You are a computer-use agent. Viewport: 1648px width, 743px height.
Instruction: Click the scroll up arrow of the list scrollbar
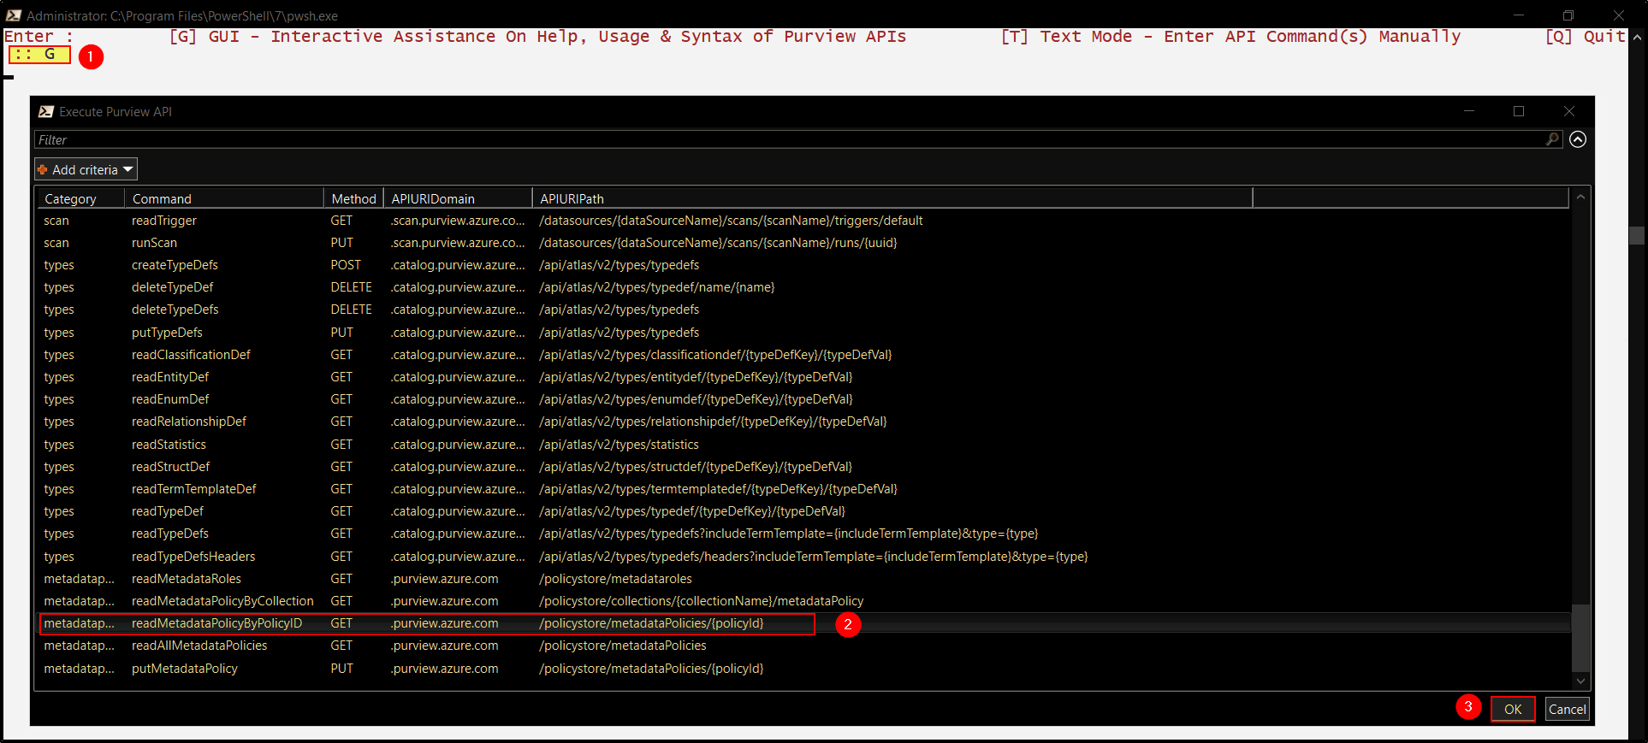point(1580,198)
